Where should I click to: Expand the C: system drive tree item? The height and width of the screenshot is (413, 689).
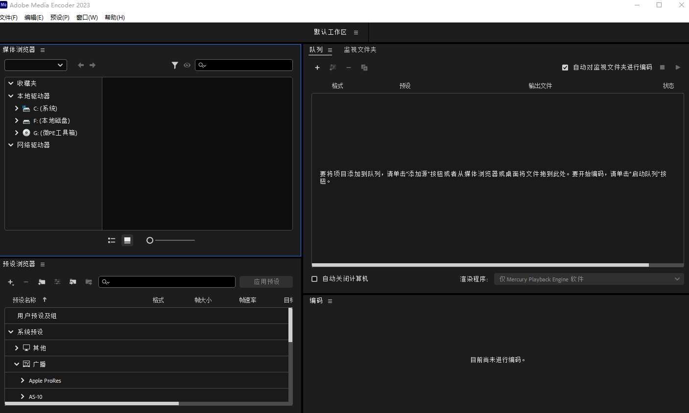pos(17,108)
